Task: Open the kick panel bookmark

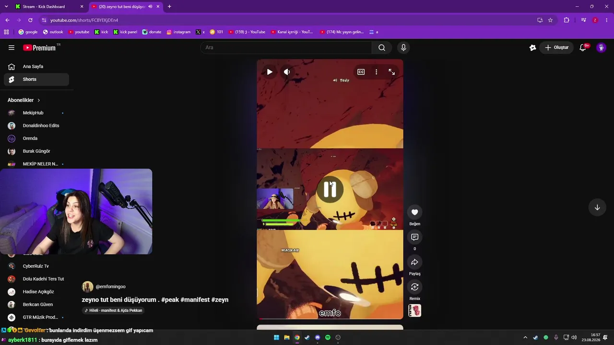Action: (x=125, y=32)
